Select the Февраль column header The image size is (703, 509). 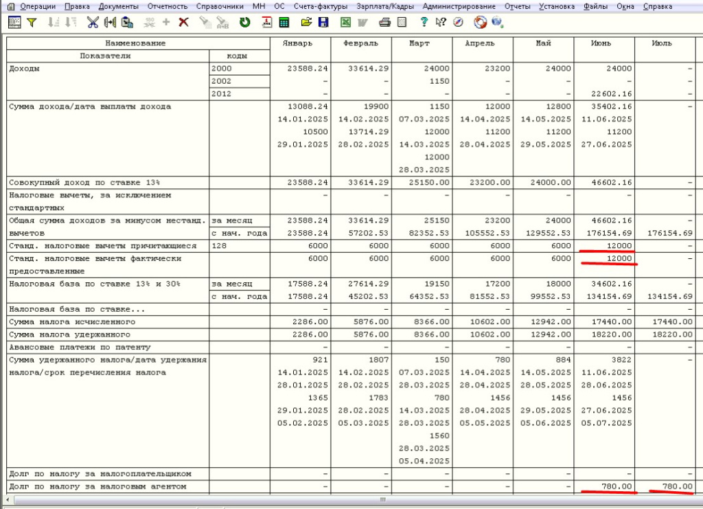361,49
